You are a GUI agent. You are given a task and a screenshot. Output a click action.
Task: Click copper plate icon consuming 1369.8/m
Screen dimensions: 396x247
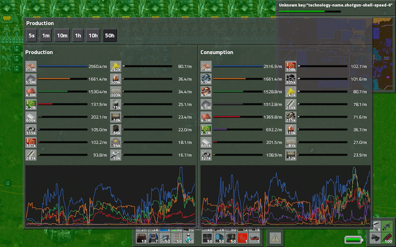point(206,117)
